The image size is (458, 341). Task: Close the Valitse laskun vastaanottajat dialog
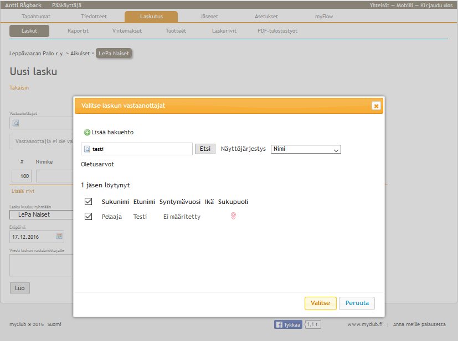tap(376, 106)
